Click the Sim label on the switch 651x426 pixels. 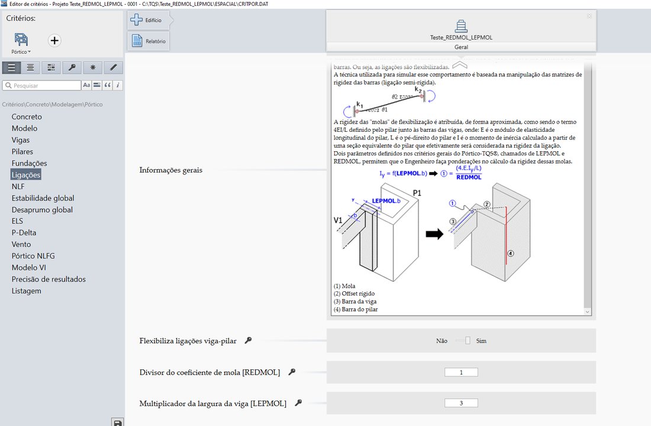pyautogui.click(x=481, y=341)
